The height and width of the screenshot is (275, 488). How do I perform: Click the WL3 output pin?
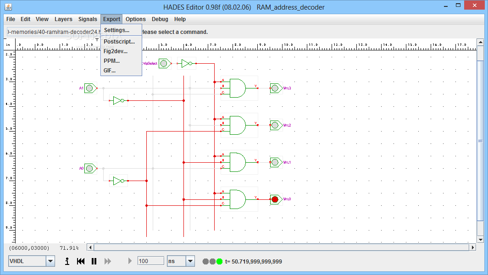(x=276, y=88)
